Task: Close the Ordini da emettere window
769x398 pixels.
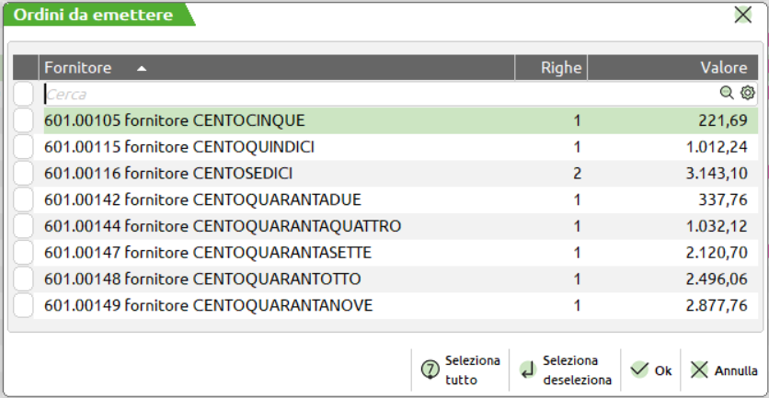Action: (x=741, y=15)
